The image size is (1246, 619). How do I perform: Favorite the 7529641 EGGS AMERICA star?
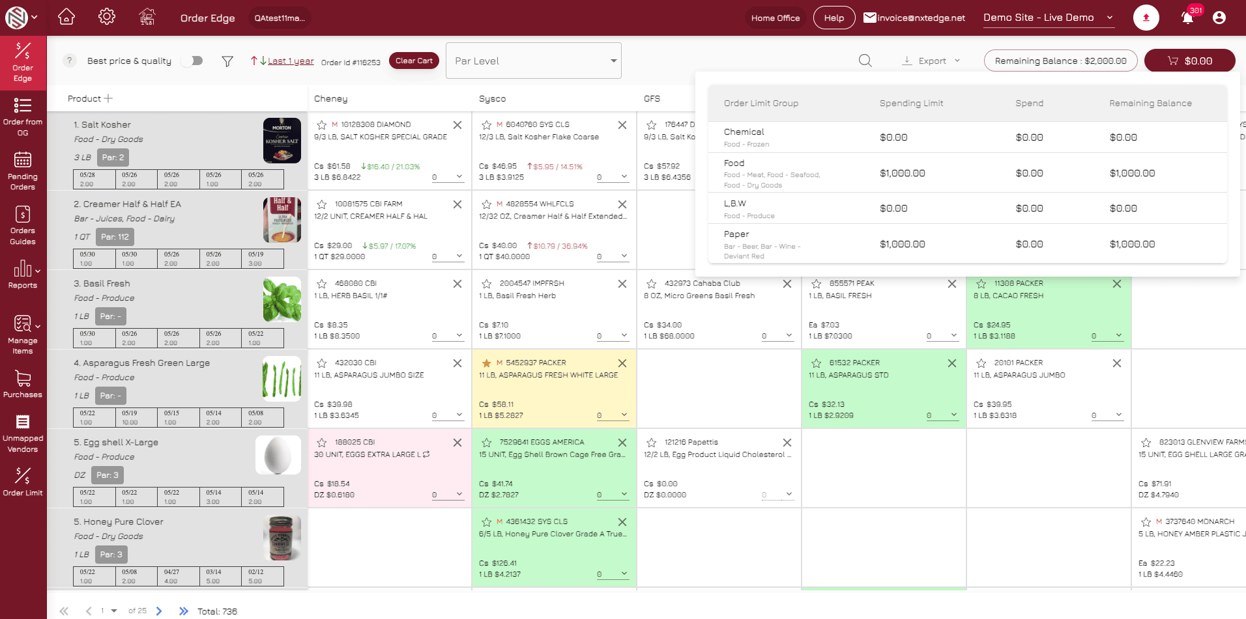[486, 442]
